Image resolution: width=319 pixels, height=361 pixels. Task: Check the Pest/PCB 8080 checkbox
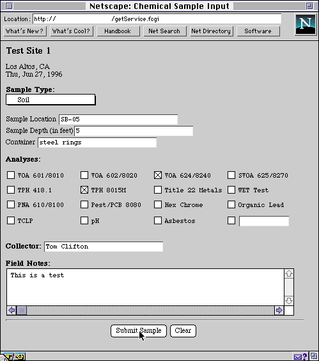click(84, 204)
